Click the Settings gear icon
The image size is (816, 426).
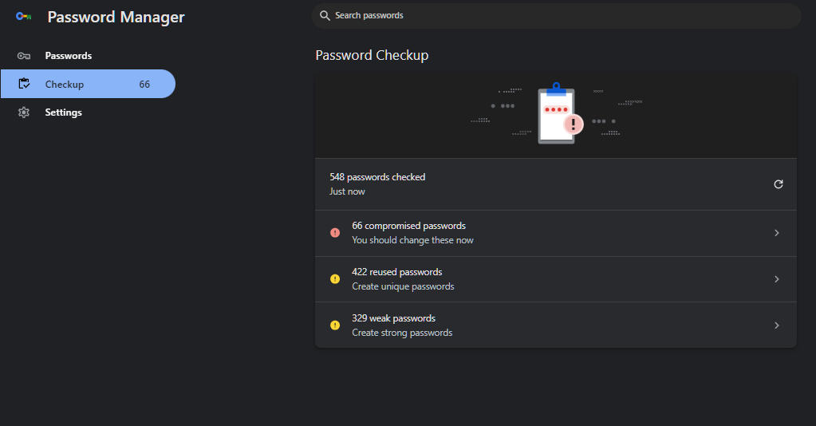(24, 112)
